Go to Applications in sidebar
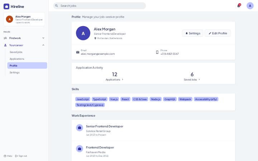The width and height of the screenshot is (258, 161). 27,59
